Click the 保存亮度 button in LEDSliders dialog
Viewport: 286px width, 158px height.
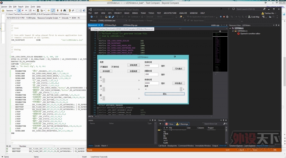pos(106,71)
